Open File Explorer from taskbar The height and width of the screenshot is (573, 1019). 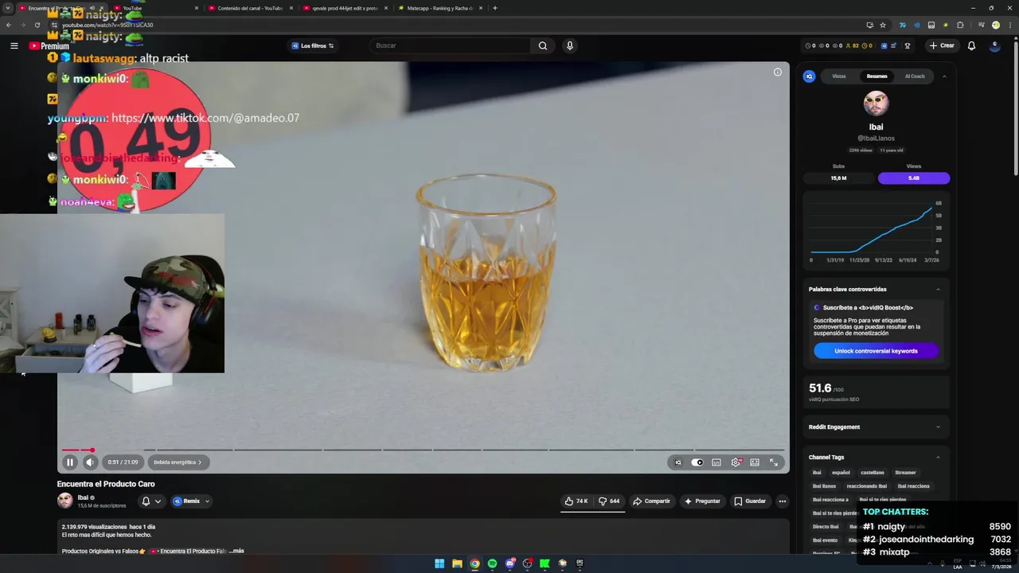pos(457,563)
